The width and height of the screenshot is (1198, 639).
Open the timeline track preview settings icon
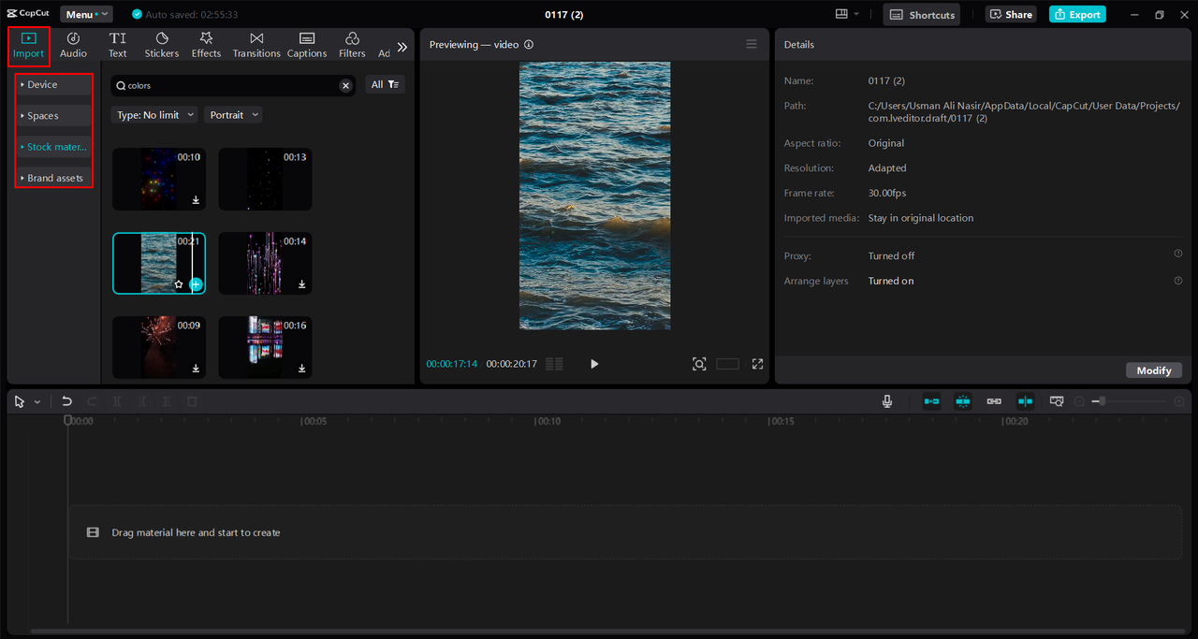(x=1057, y=401)
